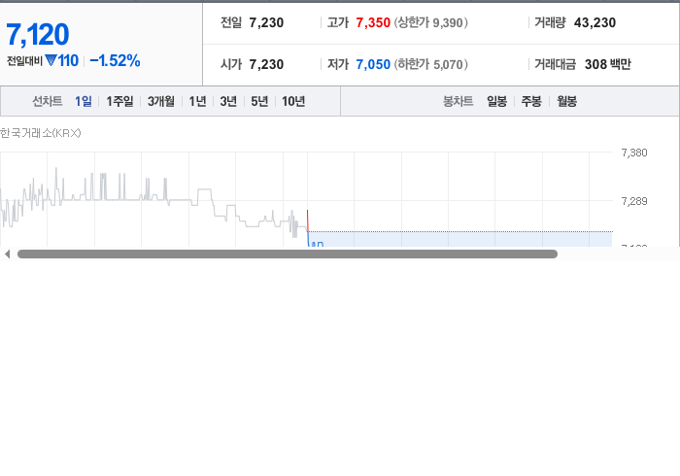The height and width of the screenshot is (476, 680).
Task: Click the 7,380 axis label
Action: [x=634, y=153]
